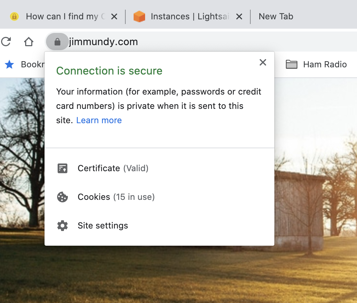Click the blue bookmarks star icon
The image size is (357, 303).
pyautogui.click(x=9, y=64)
